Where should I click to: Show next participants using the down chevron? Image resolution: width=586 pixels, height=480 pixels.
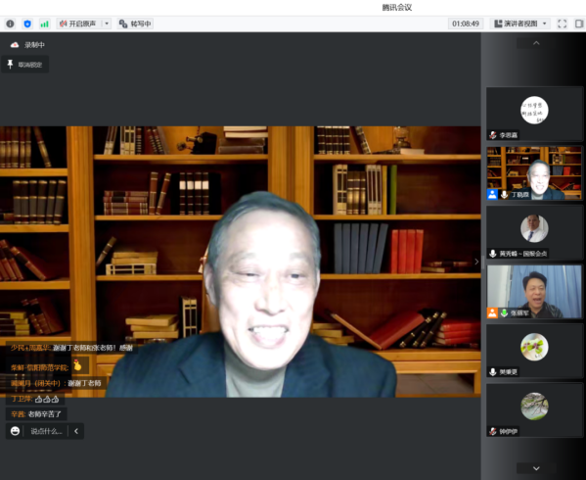[536, 468]
